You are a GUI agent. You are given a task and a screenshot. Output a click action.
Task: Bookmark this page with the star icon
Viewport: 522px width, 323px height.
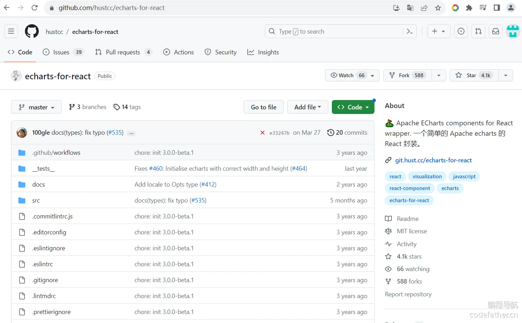[438, 8]
